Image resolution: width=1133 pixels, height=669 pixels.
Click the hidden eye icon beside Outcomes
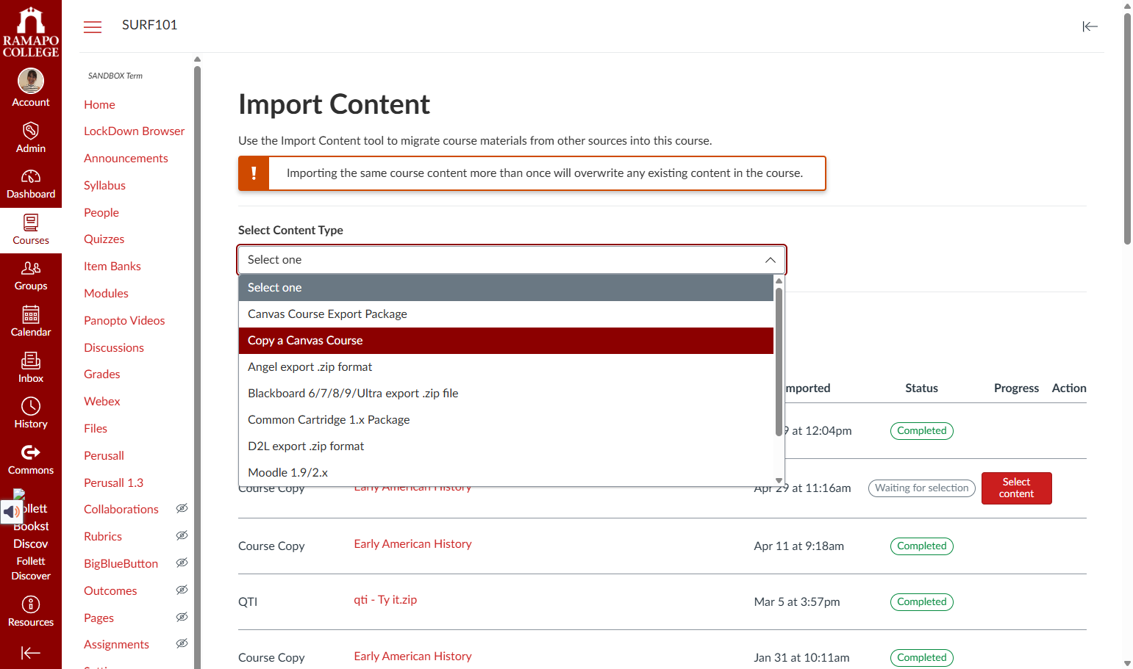[182, 590]
